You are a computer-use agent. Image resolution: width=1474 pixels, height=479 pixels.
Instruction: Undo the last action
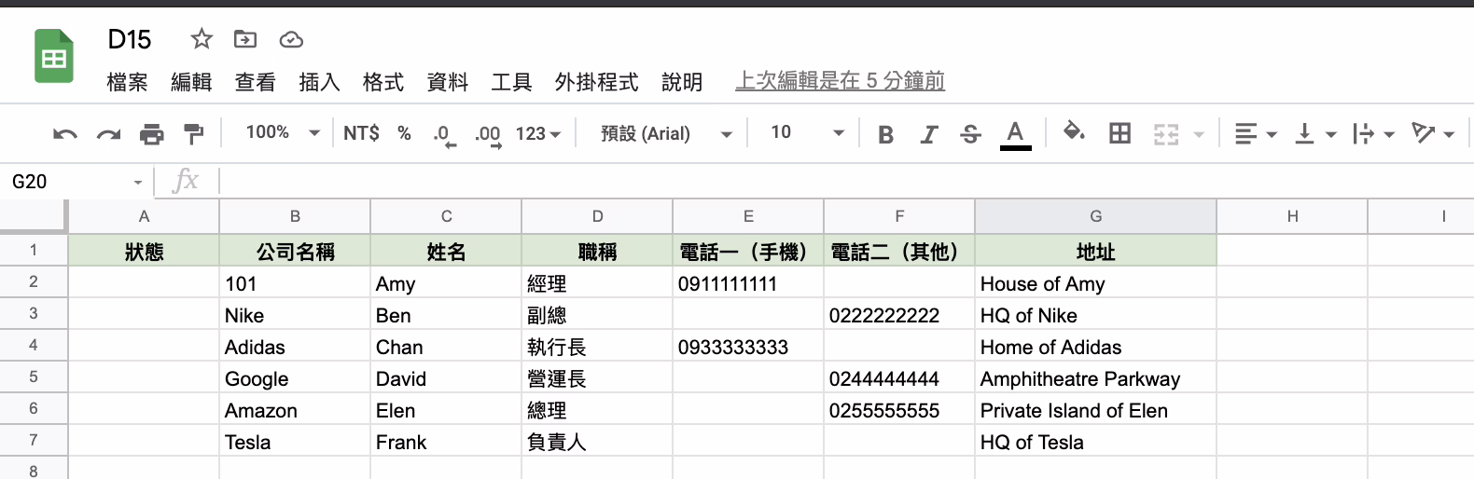pos(64,134)
